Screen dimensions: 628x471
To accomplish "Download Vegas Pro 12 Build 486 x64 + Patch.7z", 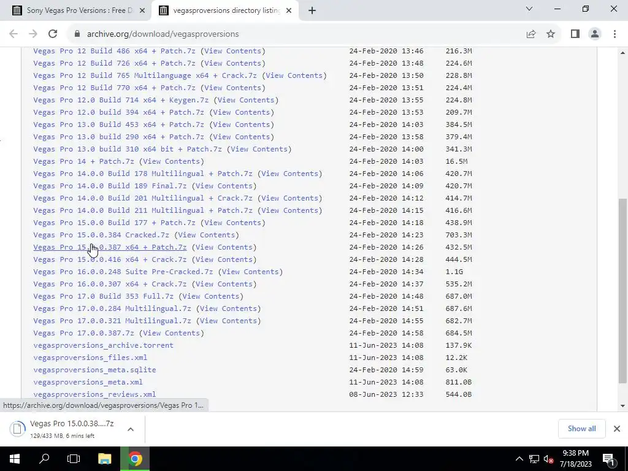I will (114, 51).
